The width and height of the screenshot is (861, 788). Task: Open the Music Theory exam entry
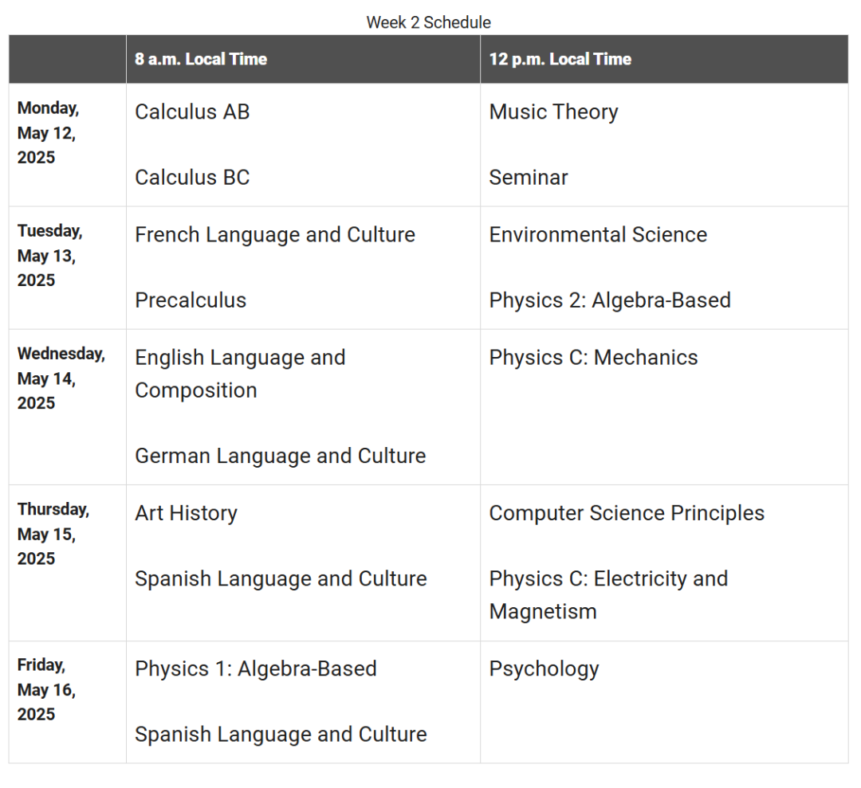pos(553,112)
